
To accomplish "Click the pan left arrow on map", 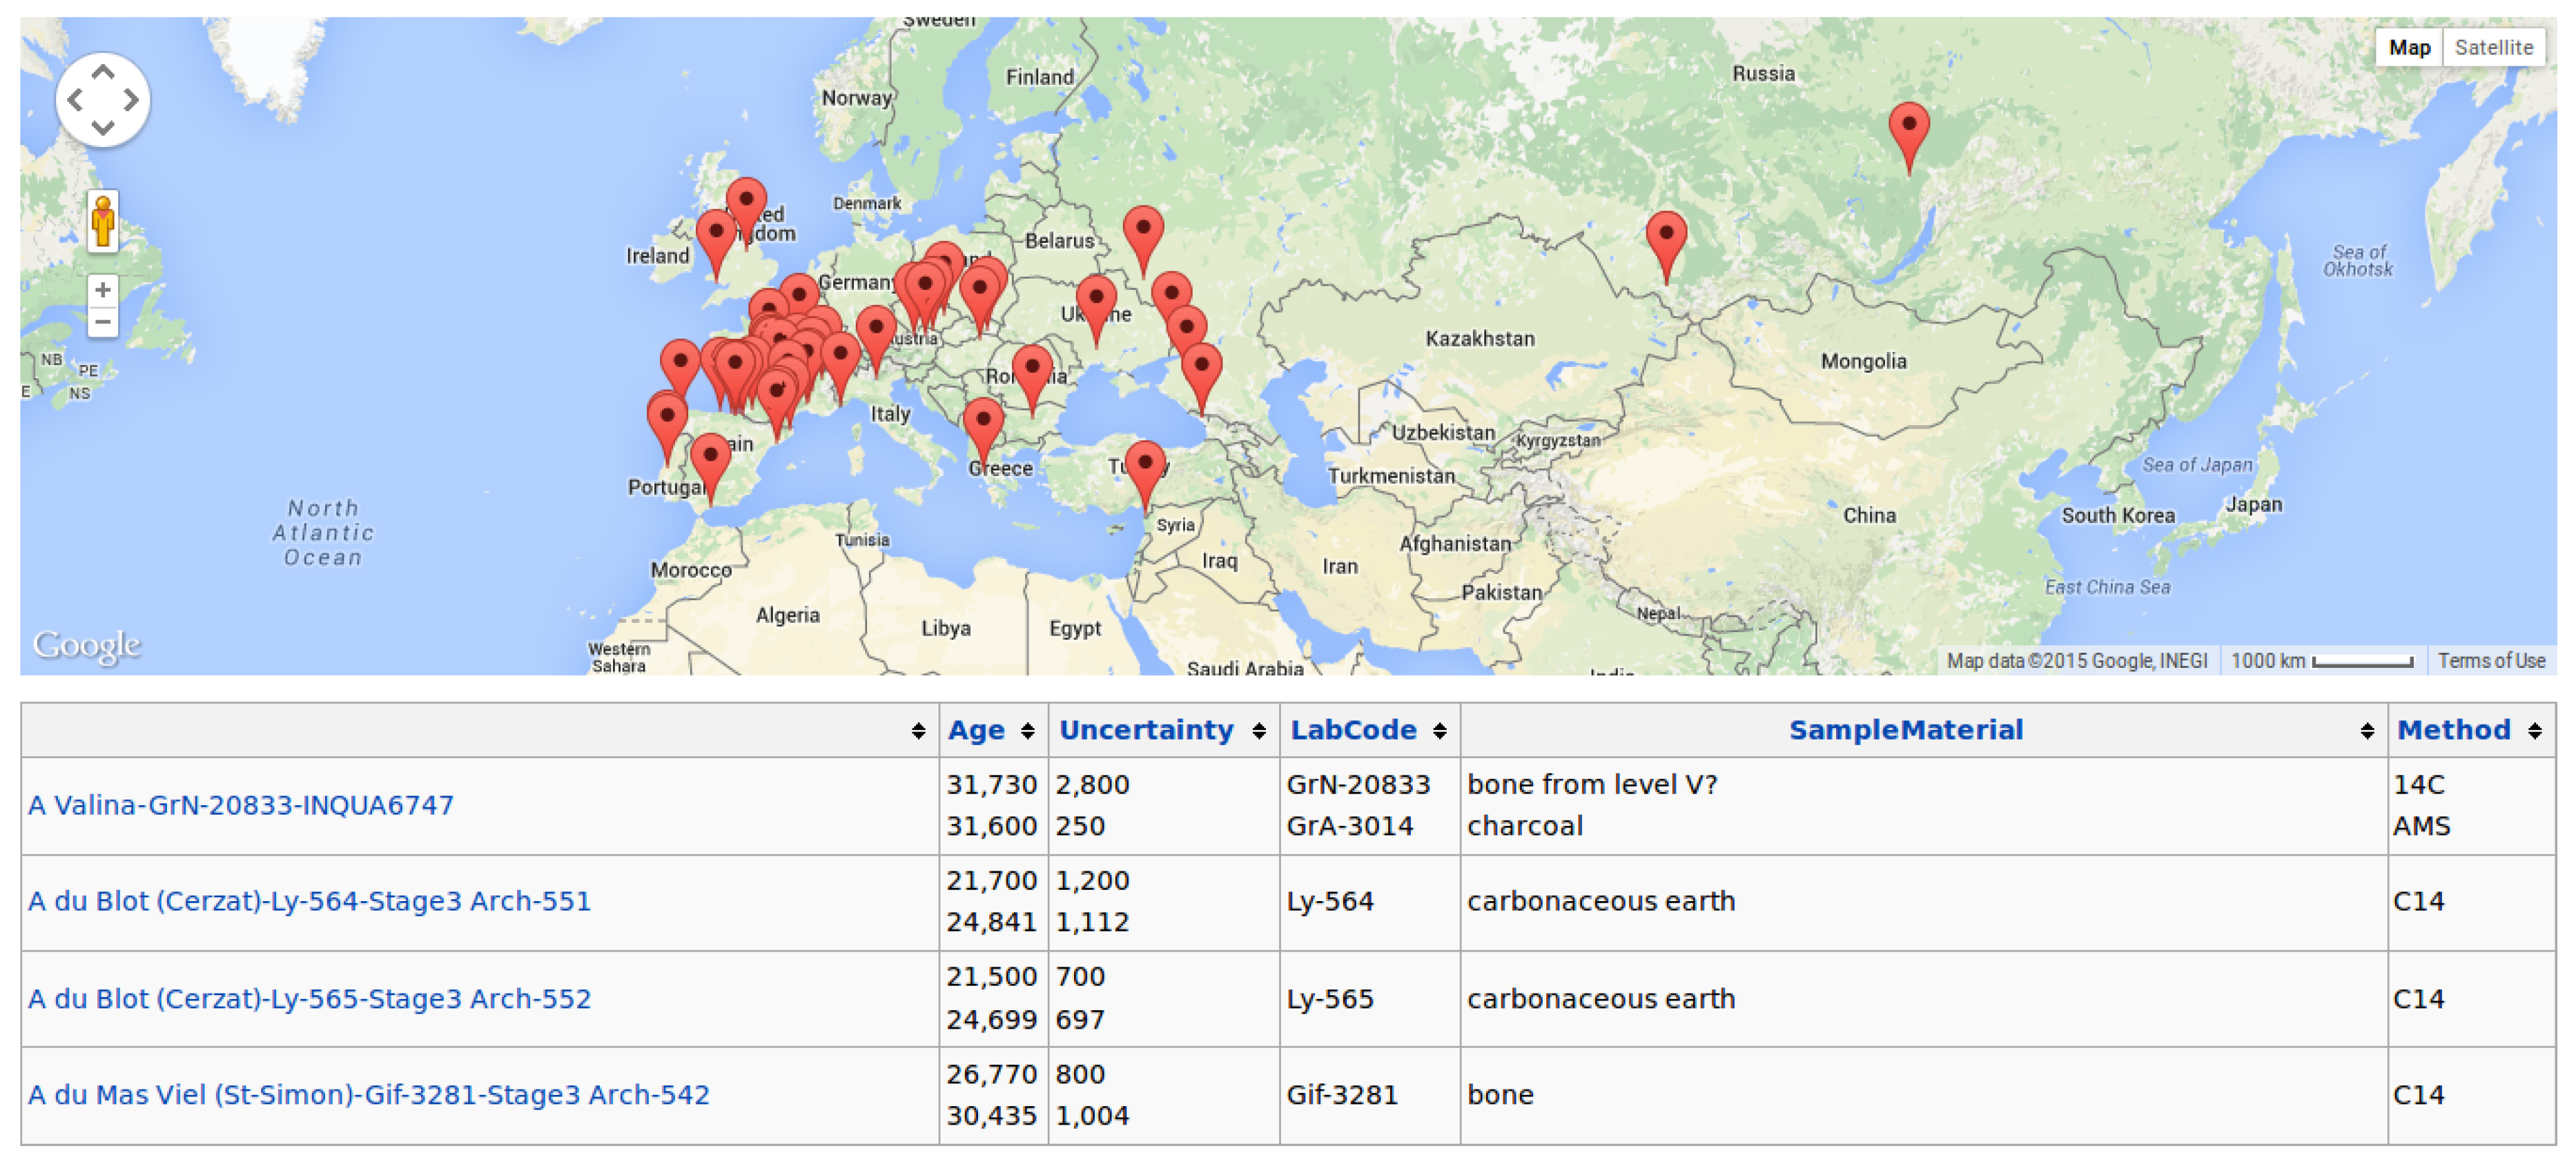I will point(75,100).
